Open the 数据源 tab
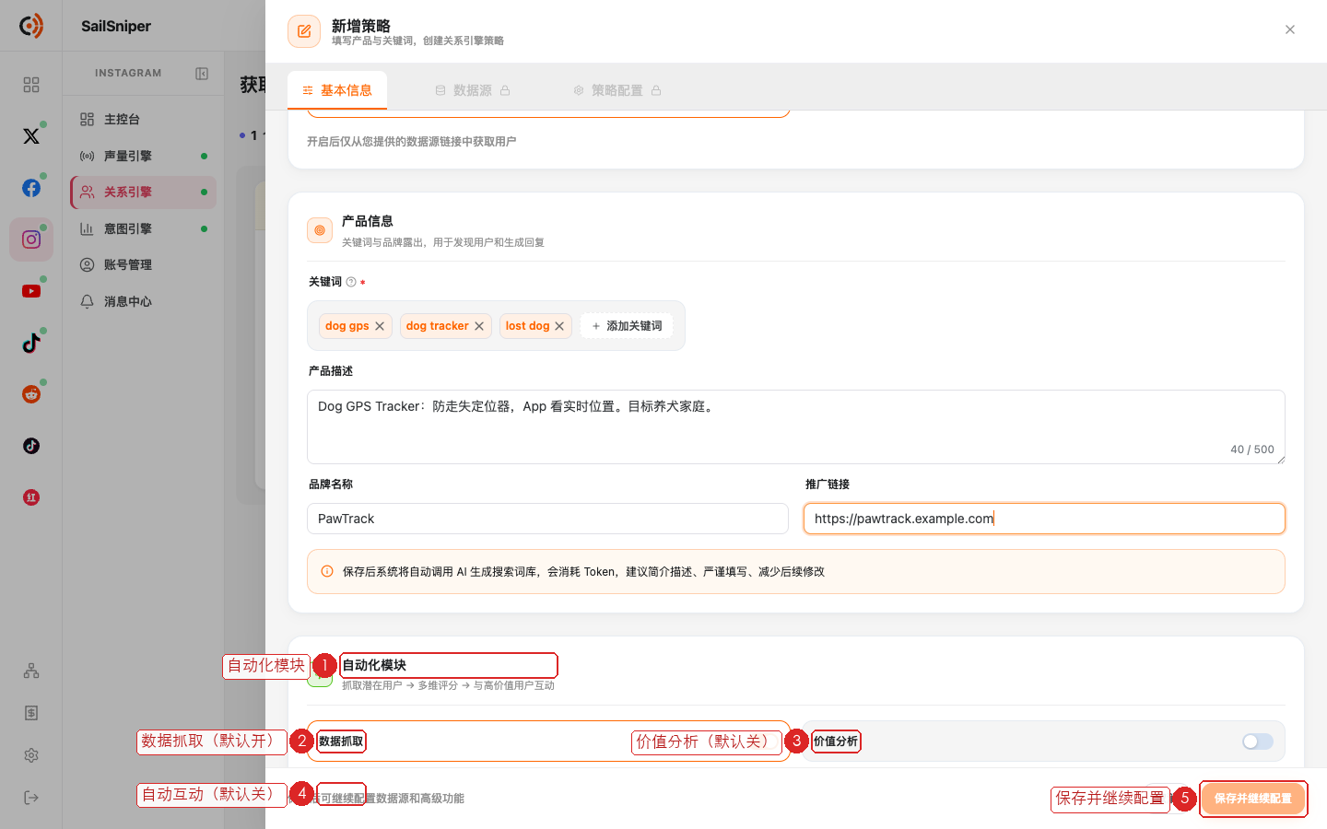The width and height of the screenshot is (1327, 829). click(473, 90)
